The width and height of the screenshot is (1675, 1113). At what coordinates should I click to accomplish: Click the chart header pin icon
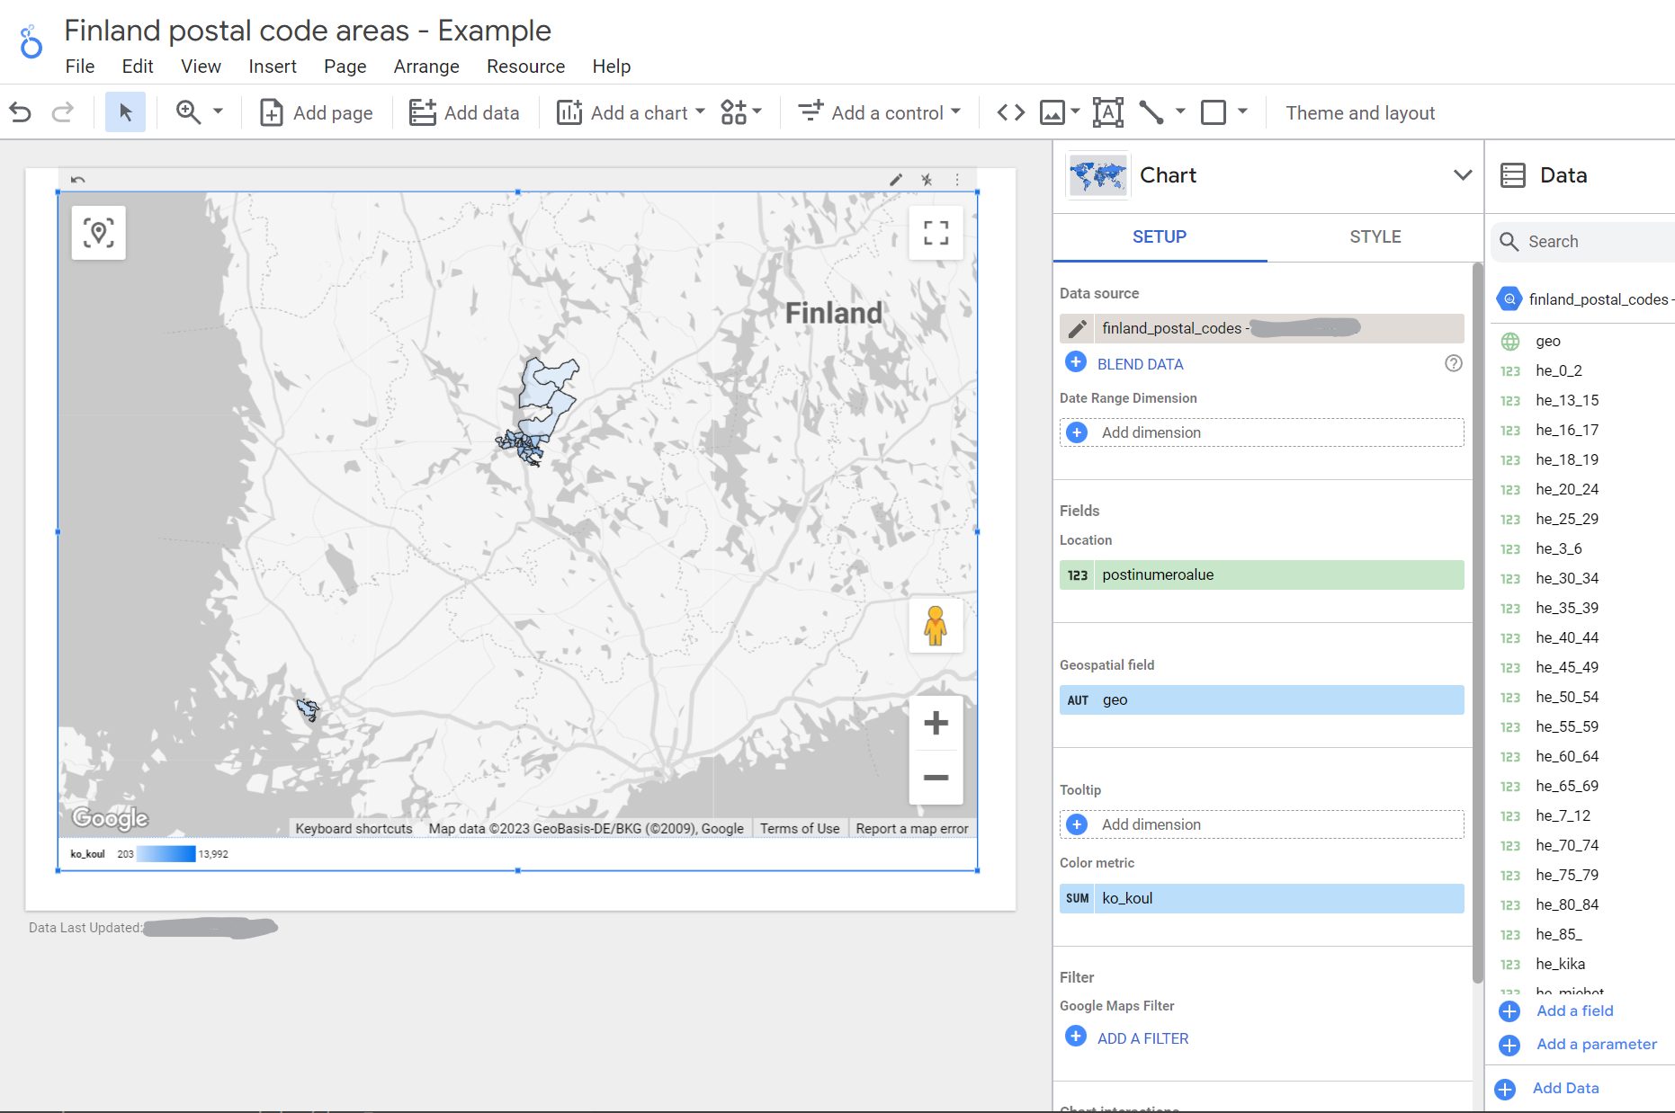click(927, 180)
